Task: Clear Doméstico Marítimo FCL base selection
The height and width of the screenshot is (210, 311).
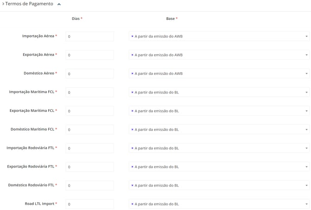Action: click(132, 130)
